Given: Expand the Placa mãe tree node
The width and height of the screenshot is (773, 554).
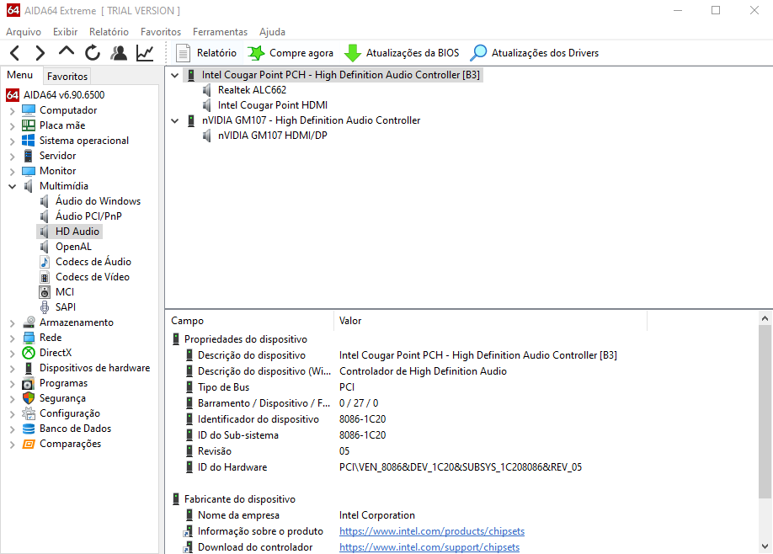Looking at the screenshot, I should [x=13, y=125].
